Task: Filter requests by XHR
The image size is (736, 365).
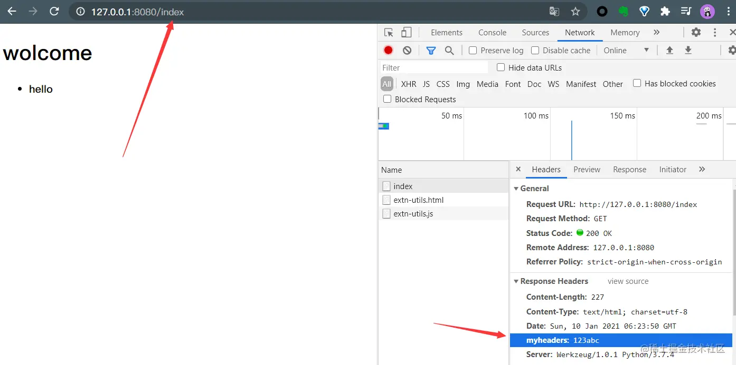Action: point(409,84)
